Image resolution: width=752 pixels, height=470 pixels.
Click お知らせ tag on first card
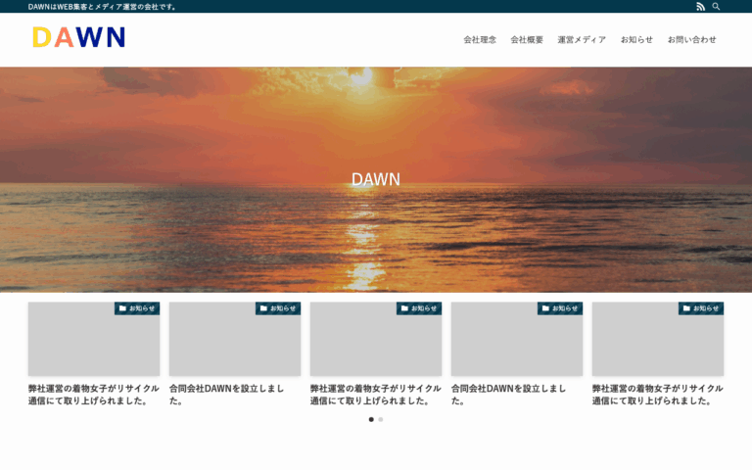click(x=137, y=308)
